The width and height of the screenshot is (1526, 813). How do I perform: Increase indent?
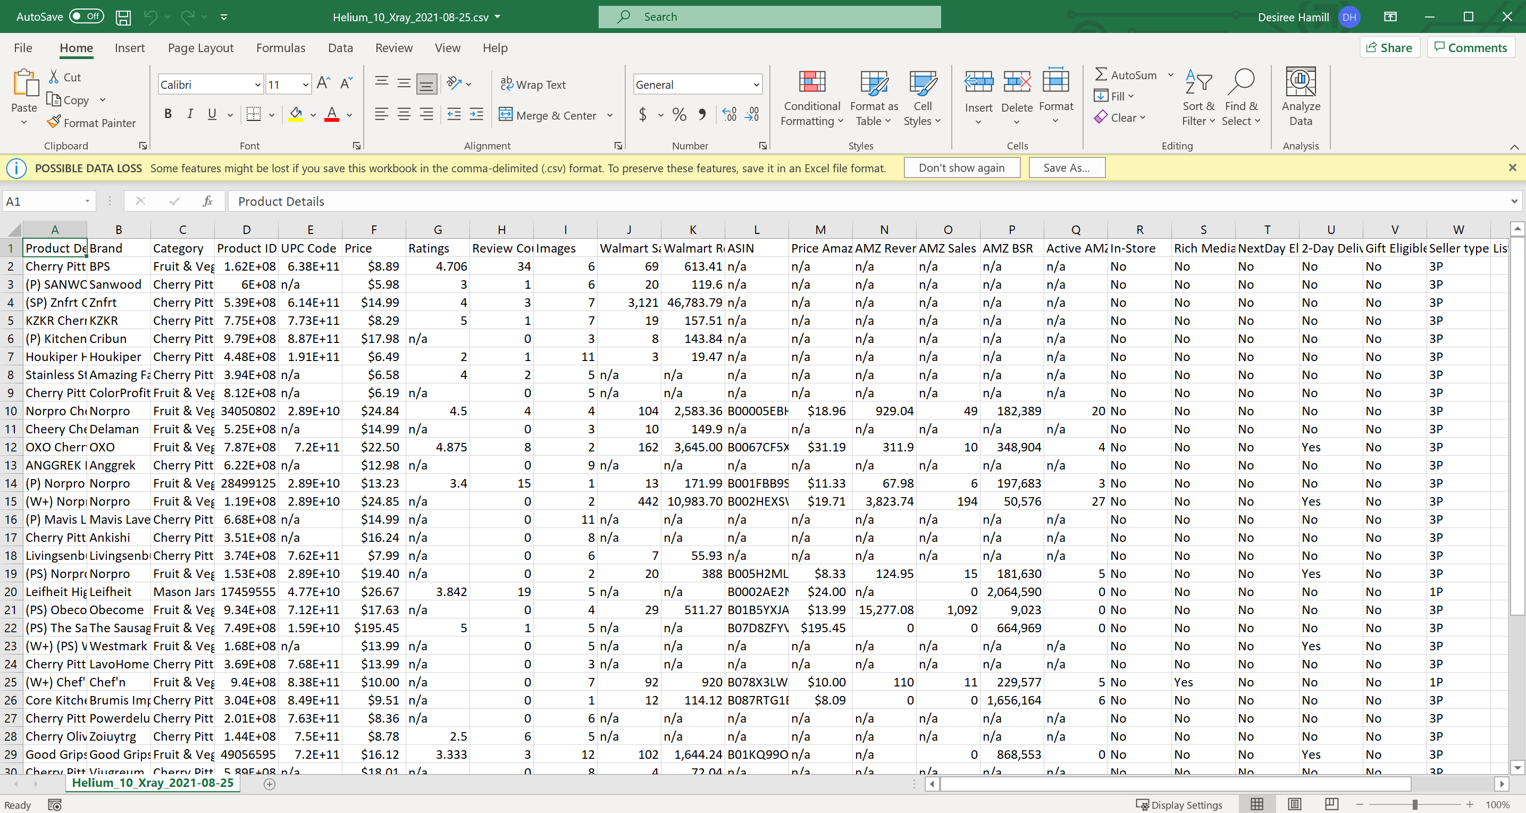(476, 114)
